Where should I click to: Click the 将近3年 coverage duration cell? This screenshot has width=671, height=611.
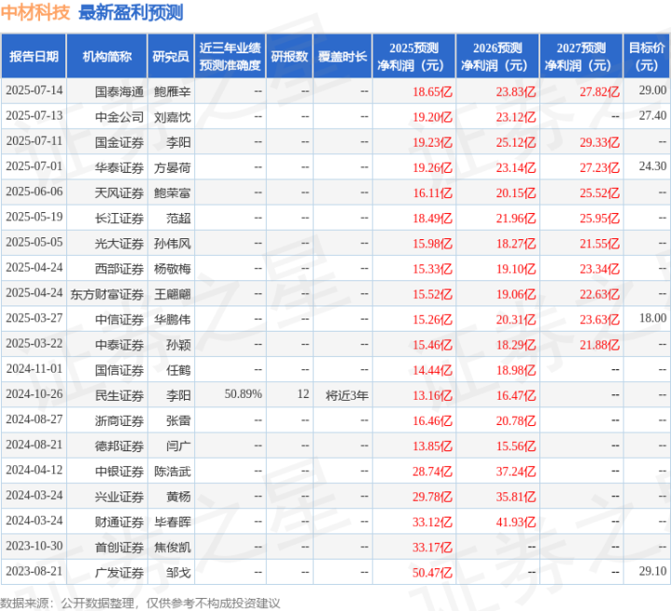coord(347,394)
